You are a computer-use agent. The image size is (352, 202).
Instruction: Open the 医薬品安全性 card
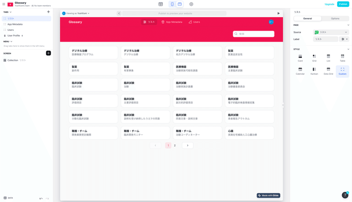pos(249,53)
